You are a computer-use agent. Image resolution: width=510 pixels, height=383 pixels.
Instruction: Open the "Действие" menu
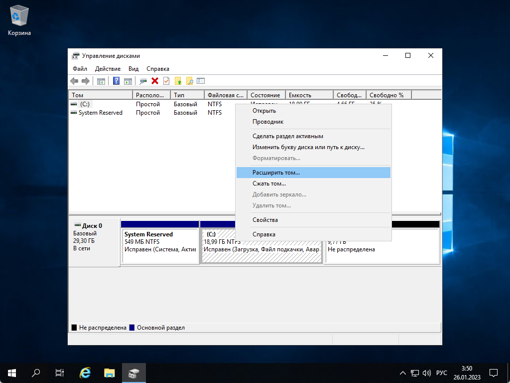pos(108,68)
